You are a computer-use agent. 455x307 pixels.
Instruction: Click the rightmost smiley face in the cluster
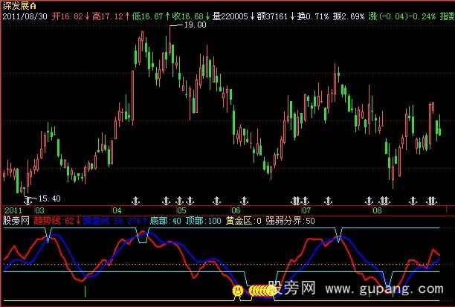[270, 291]
